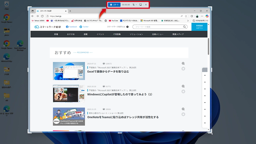Image resolution: width=256 pixels, height=144 pixels.
Task: Open the 関連メディア navigation menu
Action: pos(178,34)
